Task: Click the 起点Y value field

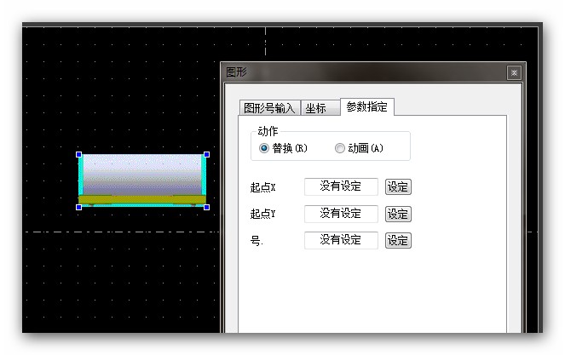Action: pos(341,214)
